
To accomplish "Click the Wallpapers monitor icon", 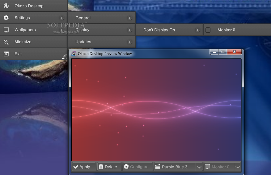I will (6, 30).
